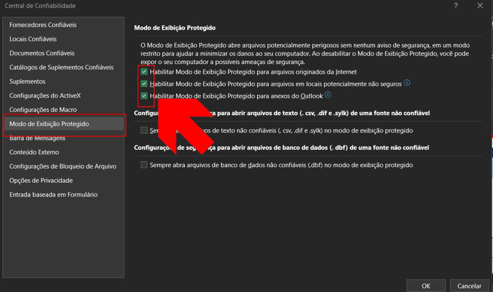Select Opções de Privacidade

pos(41,181)
